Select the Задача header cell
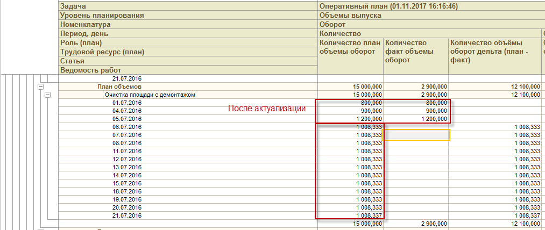Screen dimensions: 545x230 click(x=188, y=6)
